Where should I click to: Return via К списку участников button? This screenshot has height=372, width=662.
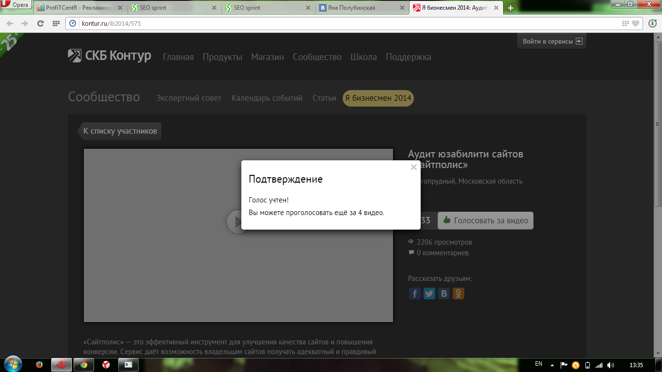tap(120, 131)
